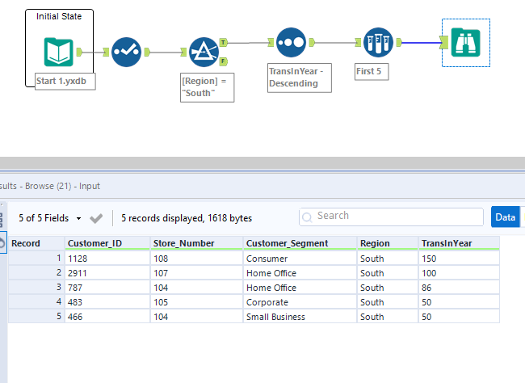Click the Home Office cell in row 2
The width and height of the screenshot is (525, 383).
(300, 273)
